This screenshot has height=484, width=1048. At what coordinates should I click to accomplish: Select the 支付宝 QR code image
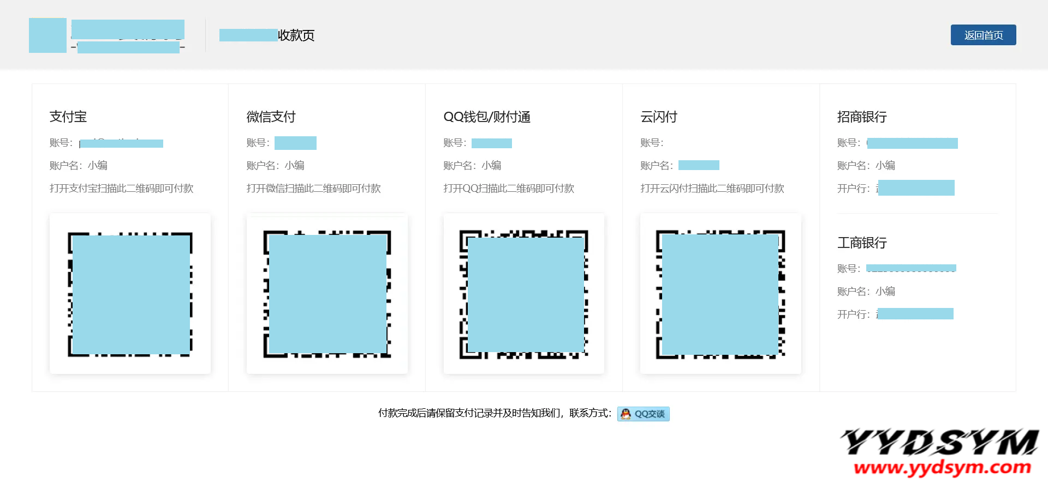(x=130, y=294)
